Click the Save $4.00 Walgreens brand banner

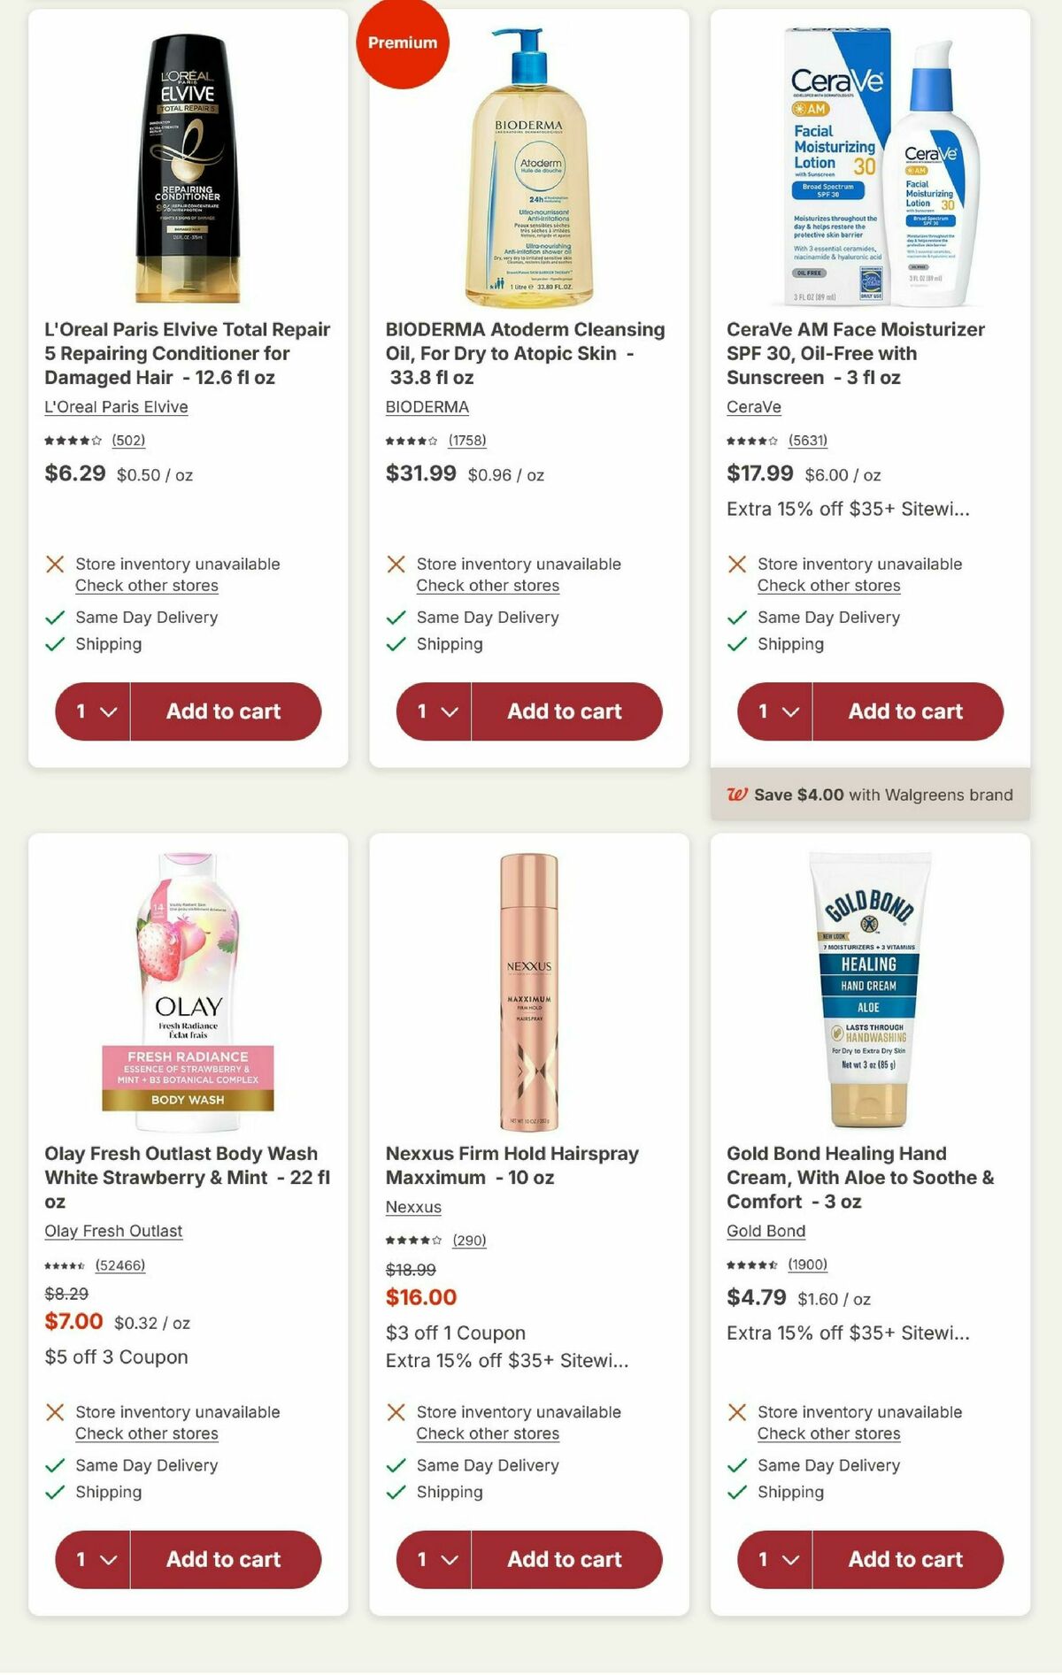pos(872,795)
